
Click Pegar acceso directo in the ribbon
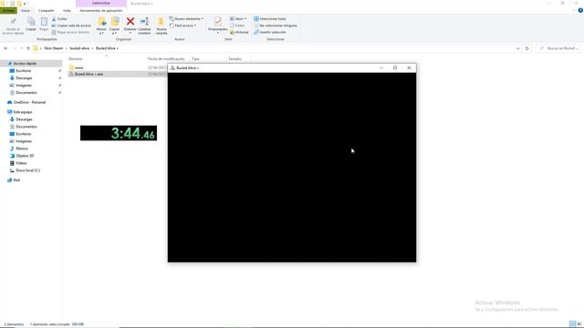(70, 33)
